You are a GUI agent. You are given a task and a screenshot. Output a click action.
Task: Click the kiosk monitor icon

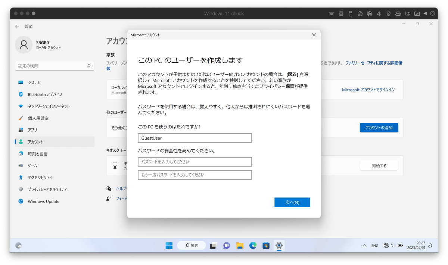click(115, 165)
